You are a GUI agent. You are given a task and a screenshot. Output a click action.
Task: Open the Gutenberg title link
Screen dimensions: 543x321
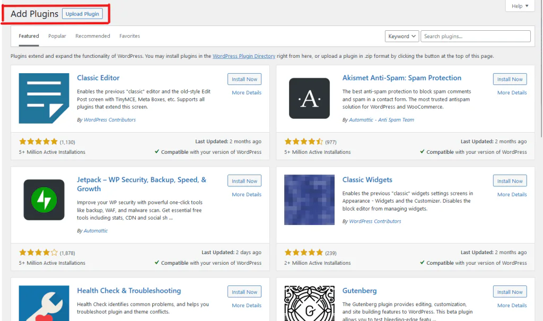pyautogui.click(x=360, y=291)
